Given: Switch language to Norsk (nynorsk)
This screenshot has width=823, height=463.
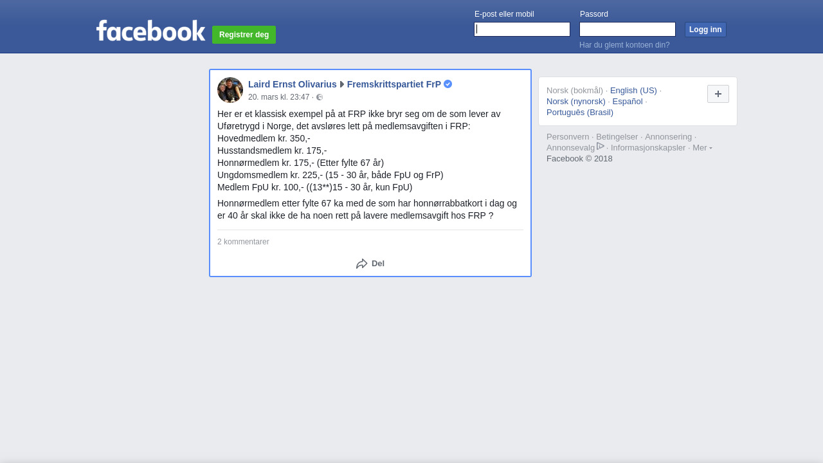Looking at the screenshot, I should pos(576,102).
